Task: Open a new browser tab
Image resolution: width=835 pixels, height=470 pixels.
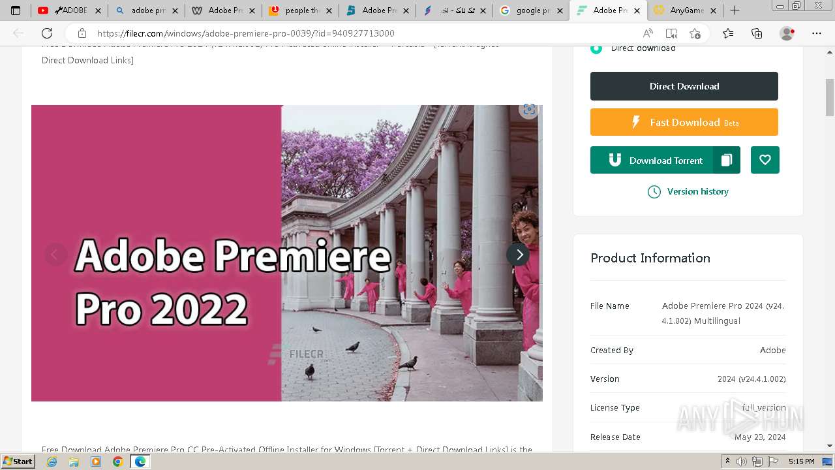Action: click(x=735, y=10)
